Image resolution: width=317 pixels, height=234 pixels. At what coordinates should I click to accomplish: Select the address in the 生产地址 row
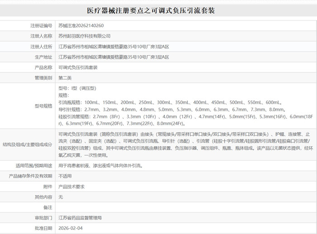pyautogui.click(x=114, y=57)
